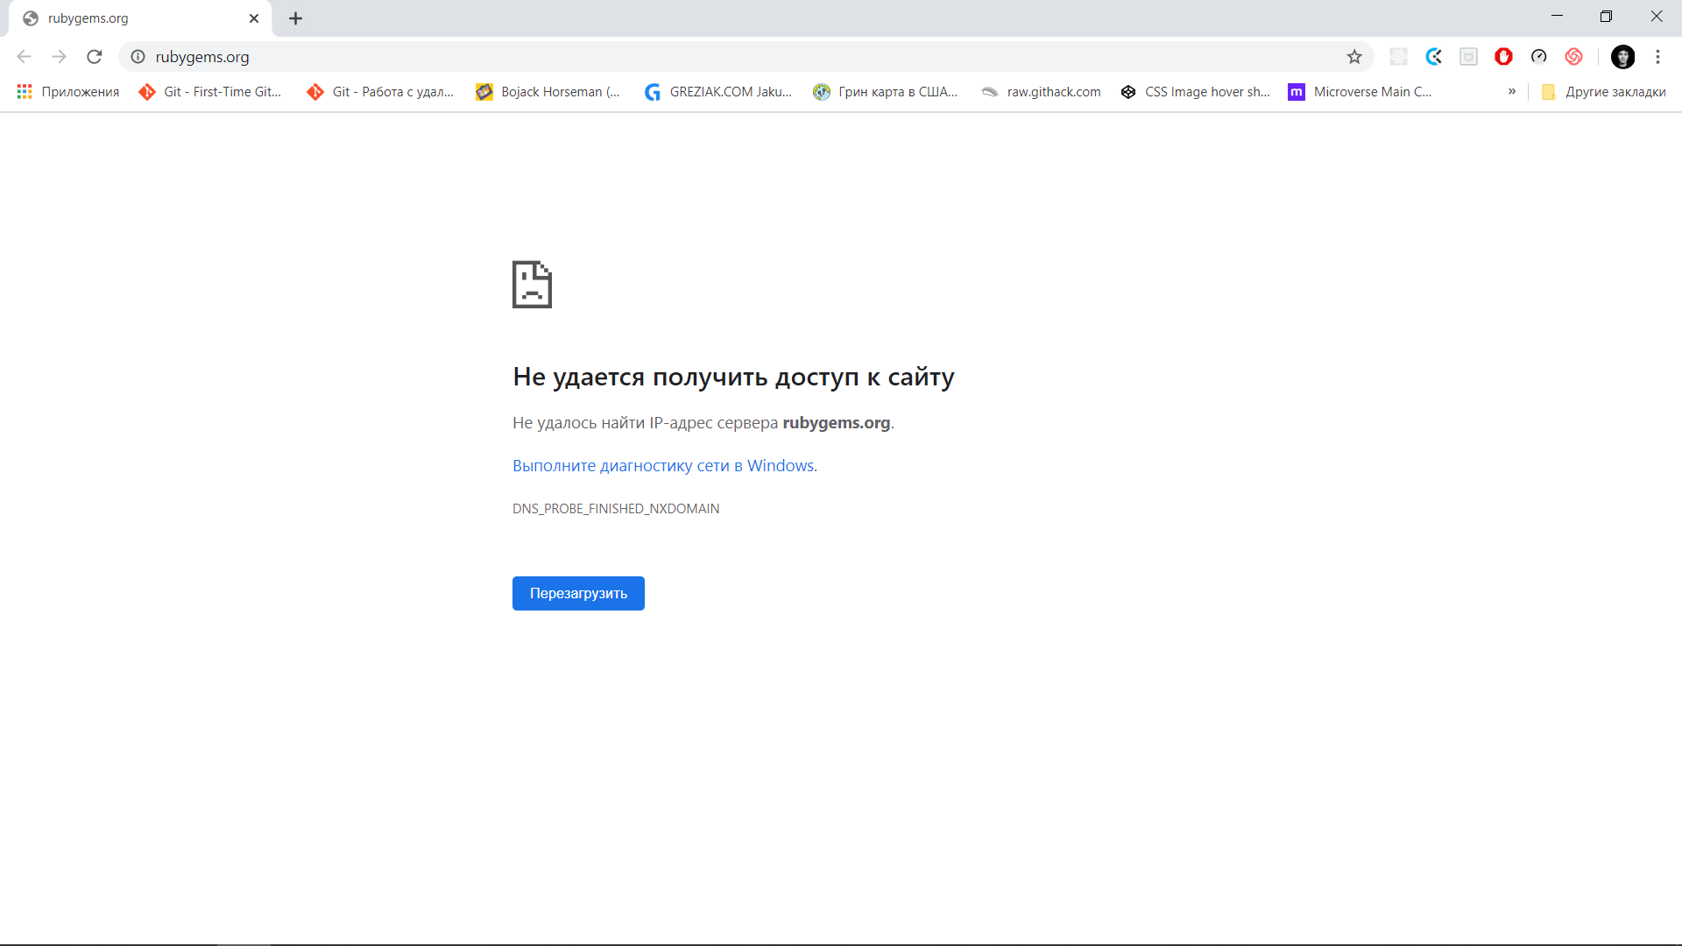The image size is (1682, 946).
Task: Click DNS_PROBE_FINISHED_NXDOMAIN error code text
Action: (616, 509)
